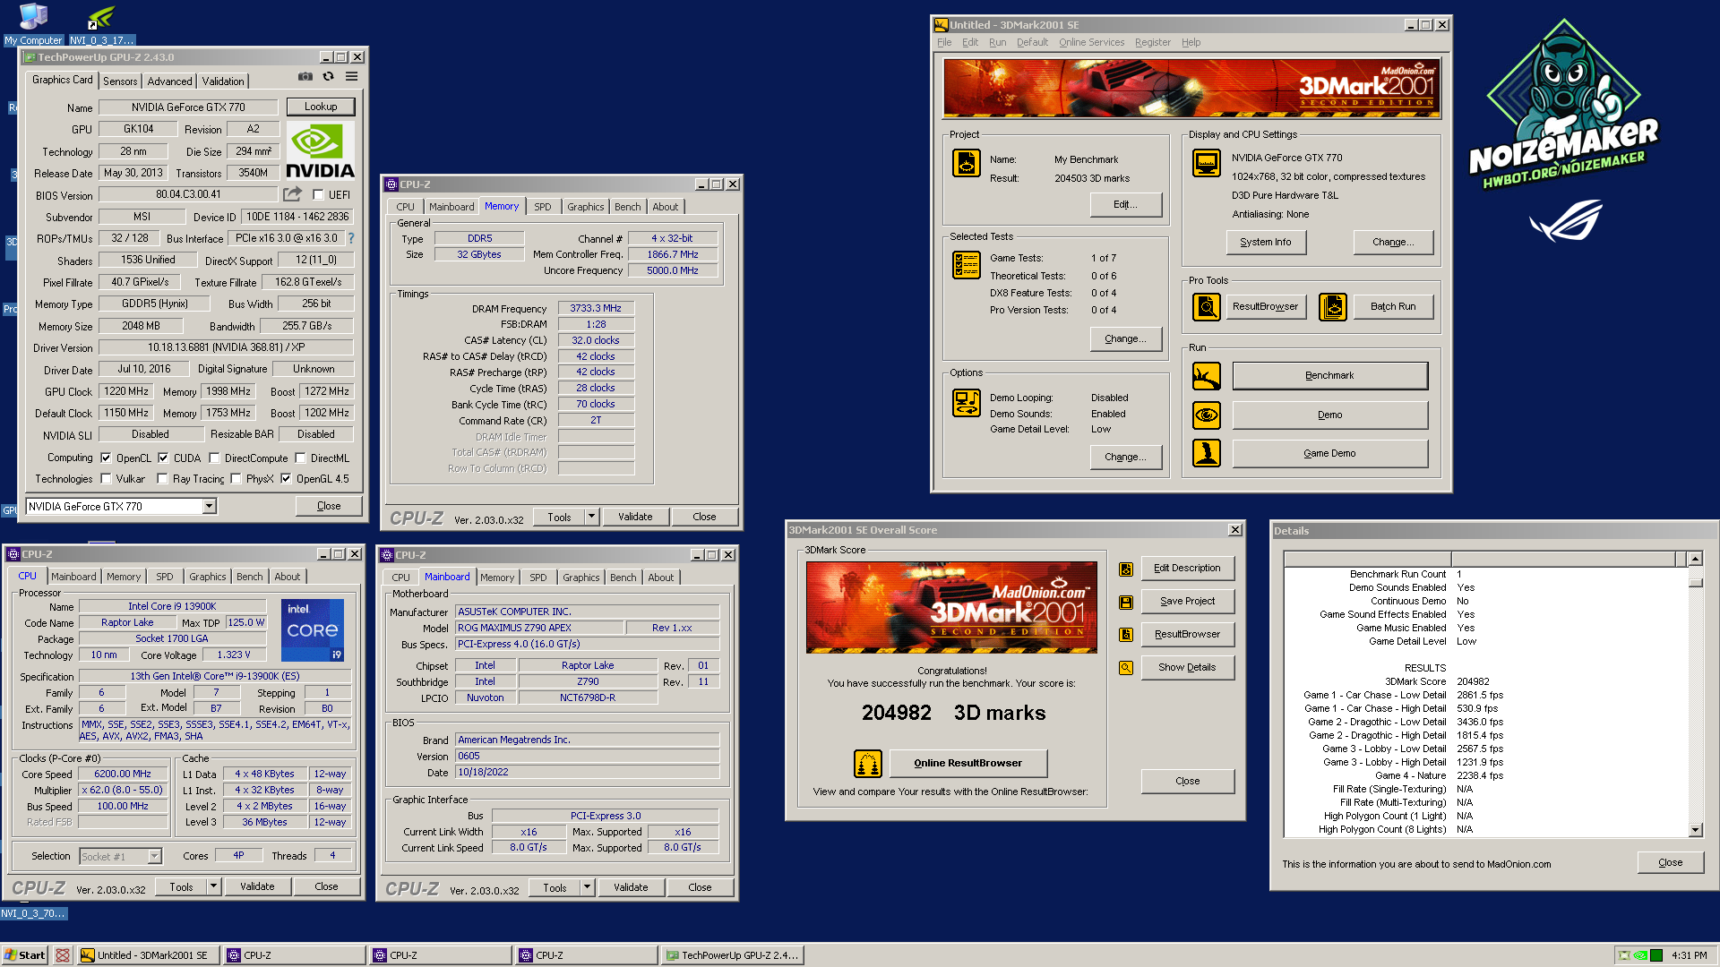Screen dimensions: 1720x967
Task: Click the Bus Interface question mark icon
Action: 351,238
